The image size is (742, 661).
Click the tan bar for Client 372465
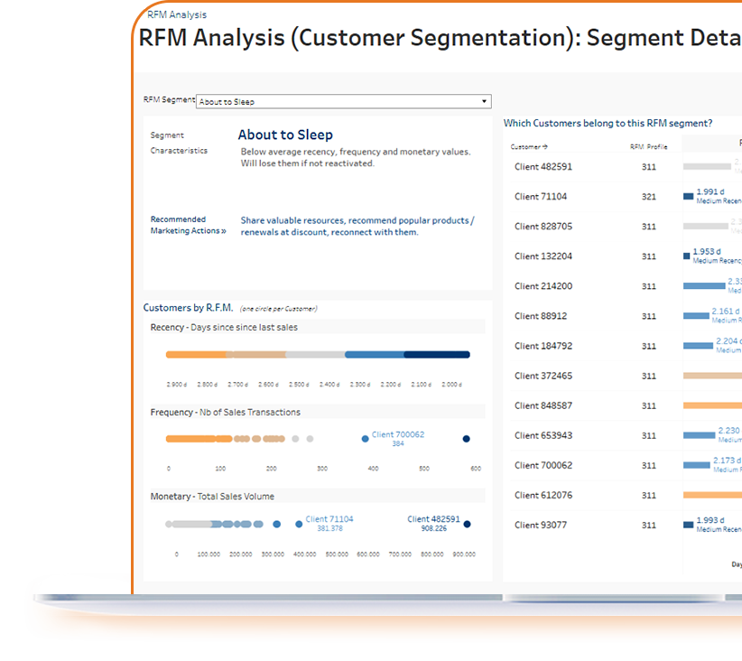711,376
